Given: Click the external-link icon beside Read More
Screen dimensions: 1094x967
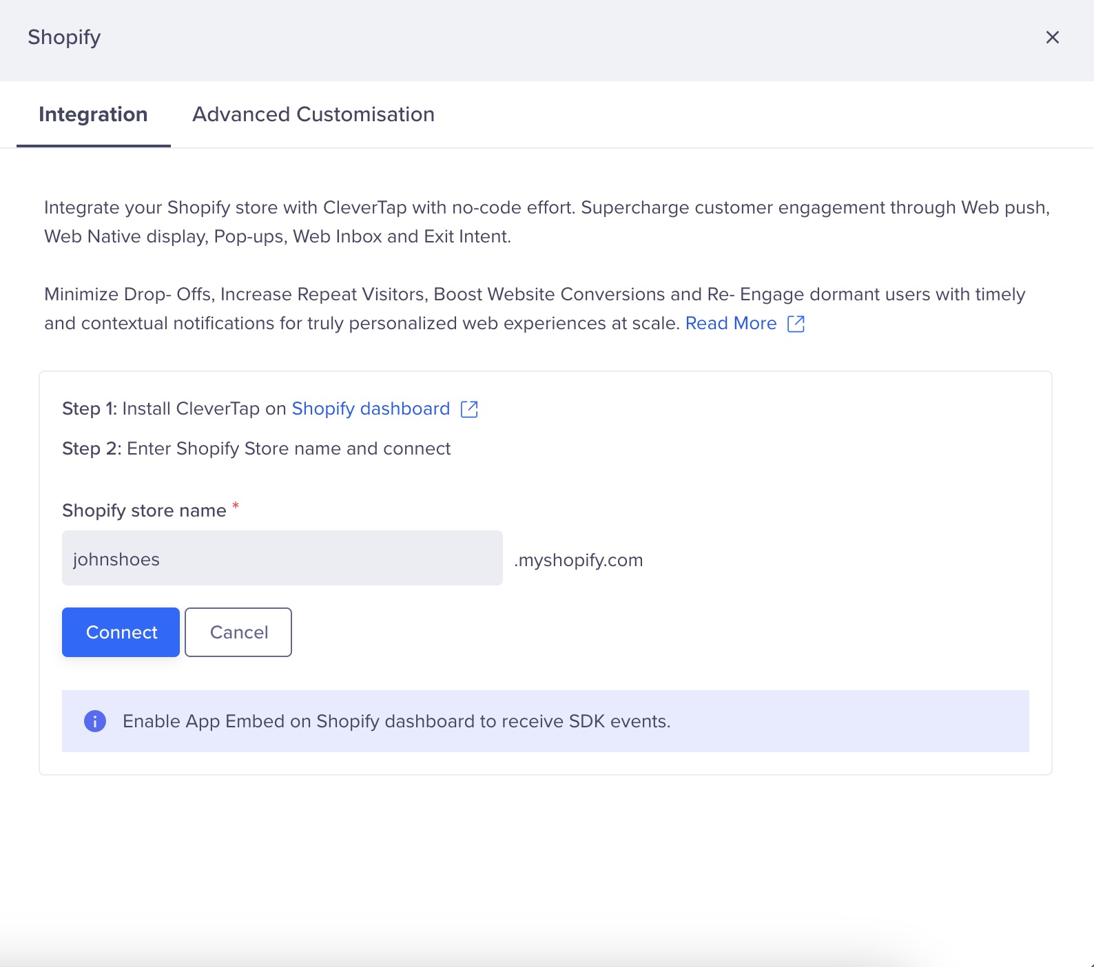Looking at the screenshot, I should coord(796,324).
